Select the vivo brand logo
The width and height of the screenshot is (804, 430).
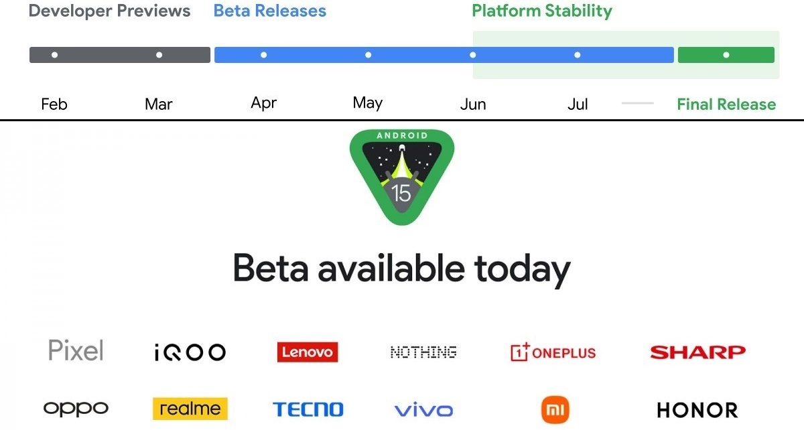coord(423,410)
